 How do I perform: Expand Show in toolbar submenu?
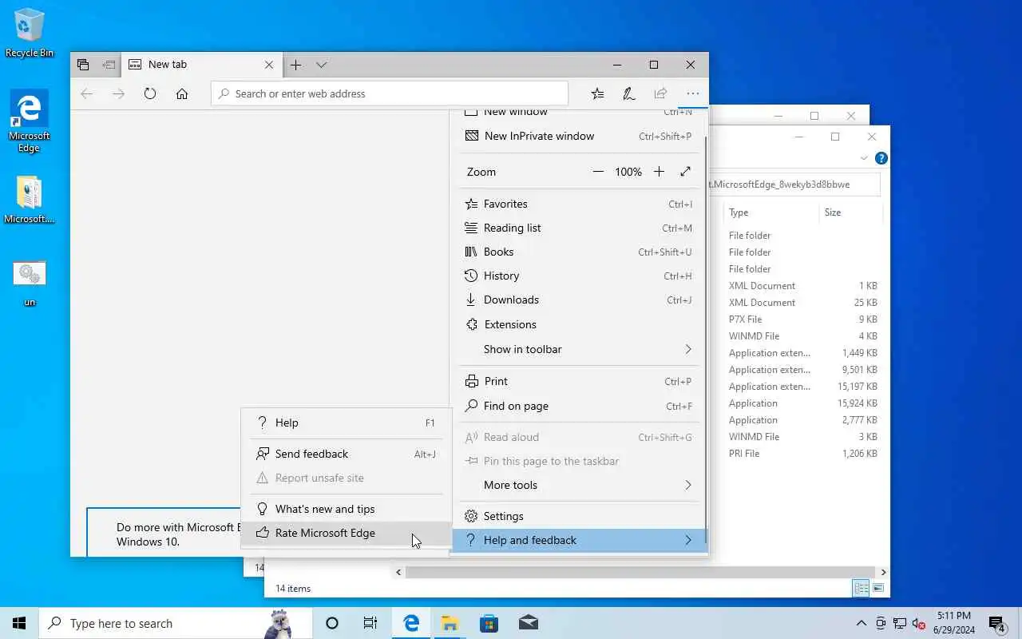[579, 349]
